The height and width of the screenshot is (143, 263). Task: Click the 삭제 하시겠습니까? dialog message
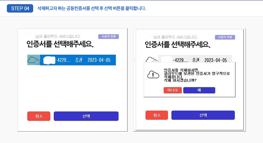pos(180,80)
